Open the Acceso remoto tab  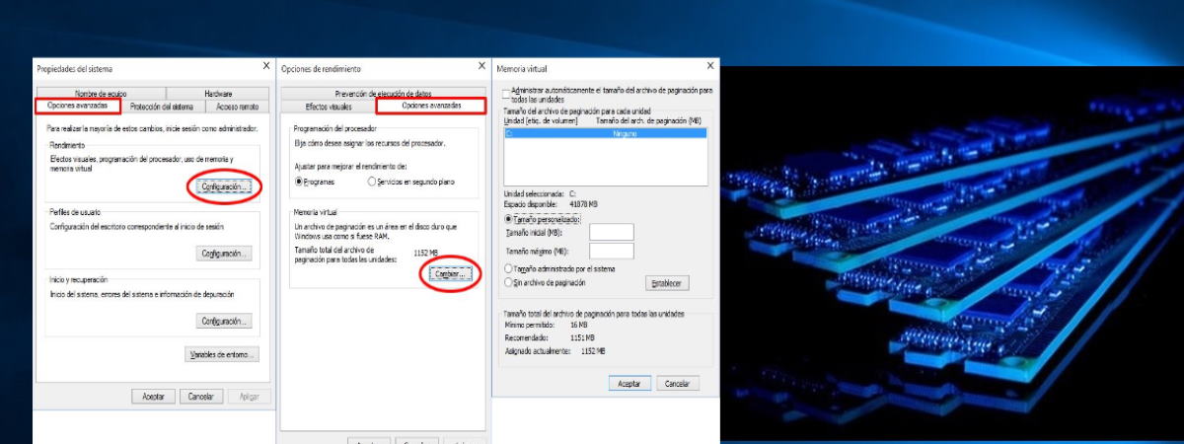237,107
